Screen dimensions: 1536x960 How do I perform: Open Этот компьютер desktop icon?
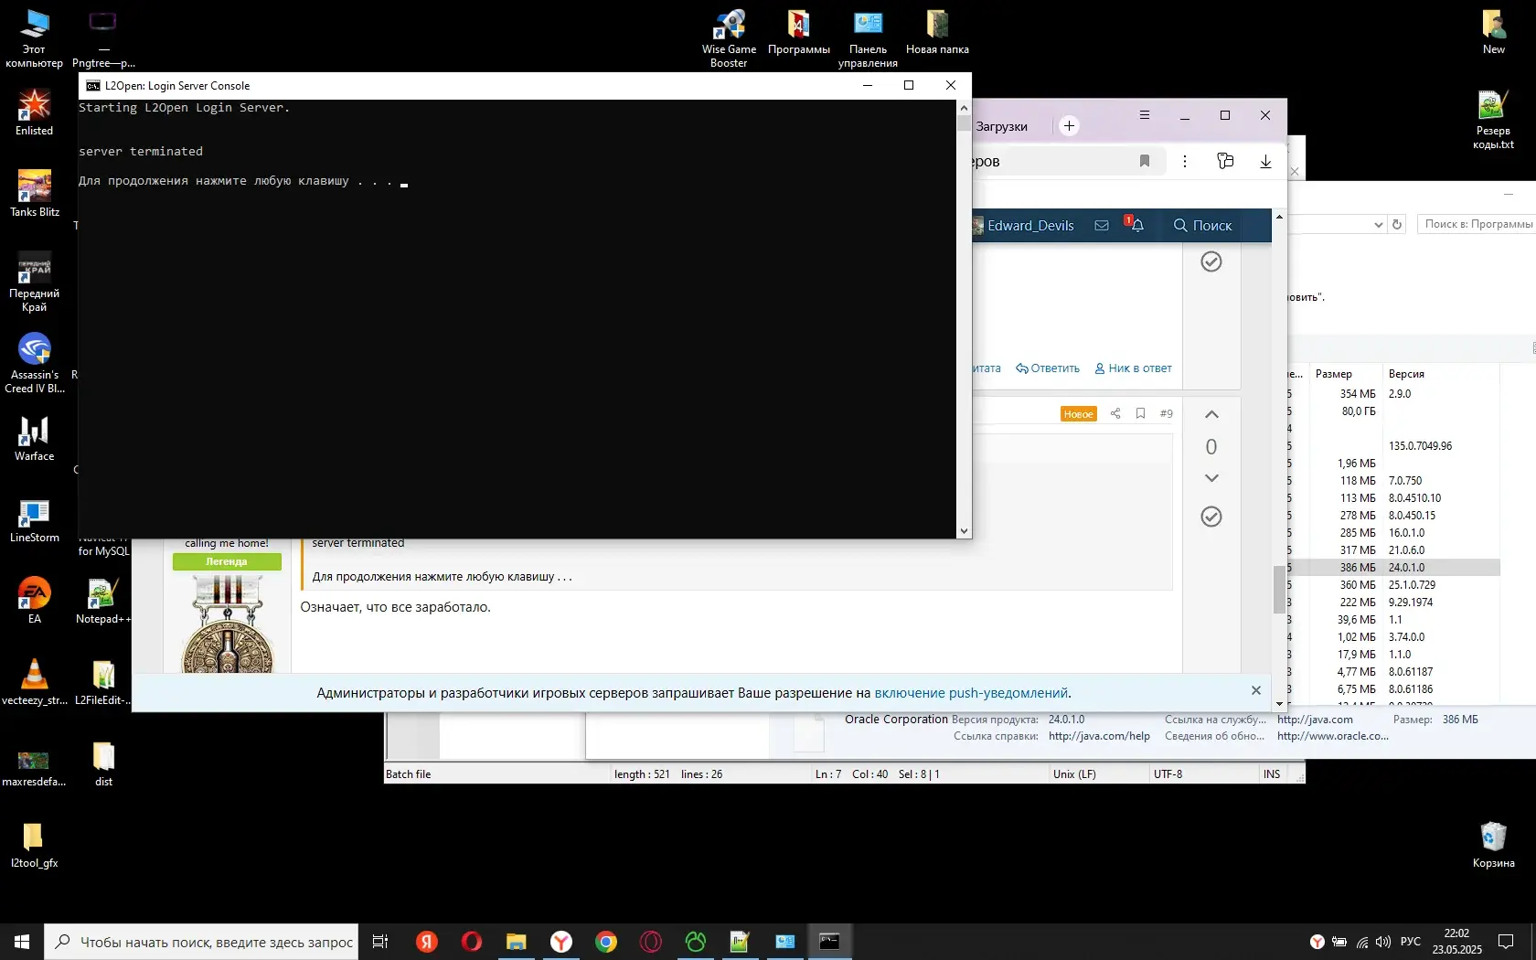coord(34,38)
